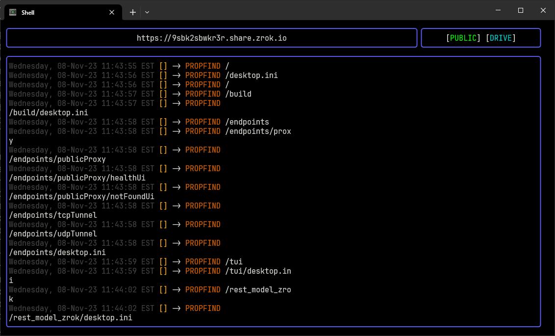Click the PROPFIND /endpoints log entry
Image resolution: width=555 pixels, height=336 pixels.
click(139, 122)
